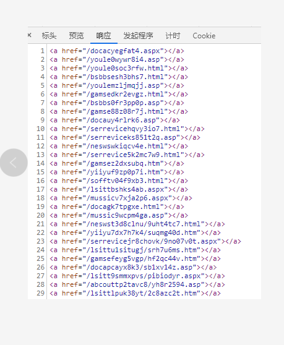Select the 响应 tab

[x=103, y=36]
